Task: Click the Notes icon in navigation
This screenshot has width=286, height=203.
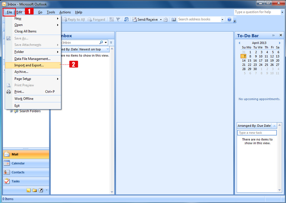Action: coord(29,190)
